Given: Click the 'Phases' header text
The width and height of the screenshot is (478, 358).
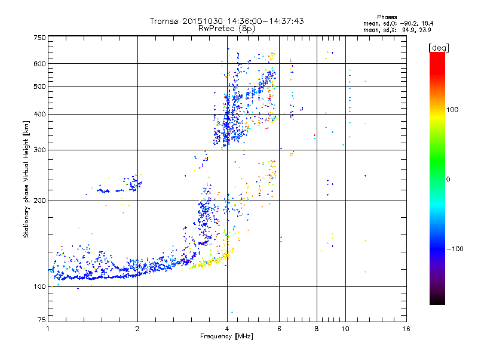Looking at the screenshot, I should [x=387, y=17].
